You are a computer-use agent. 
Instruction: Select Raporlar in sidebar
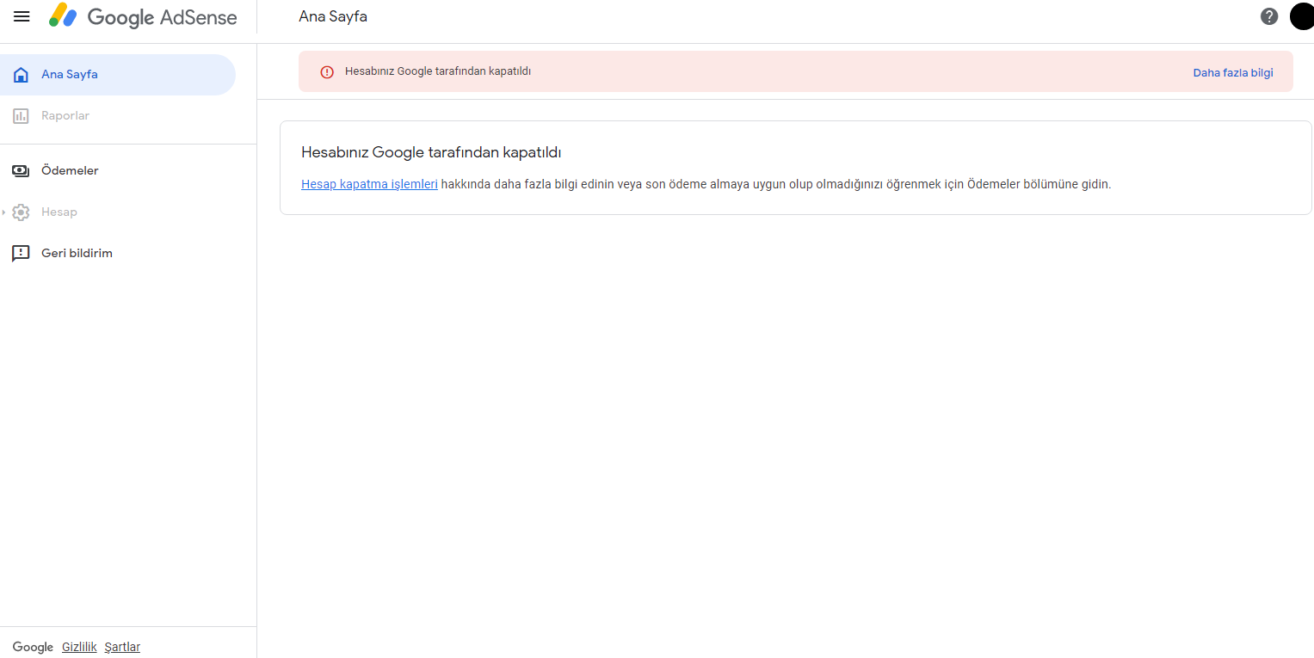point(118,116)
